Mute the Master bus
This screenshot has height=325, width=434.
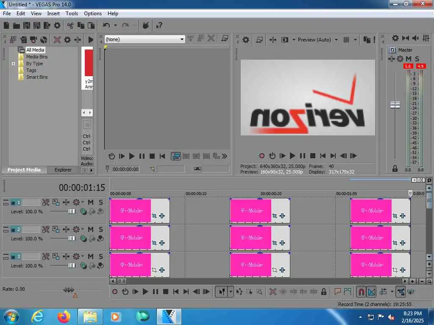click(x=409, y=59)
